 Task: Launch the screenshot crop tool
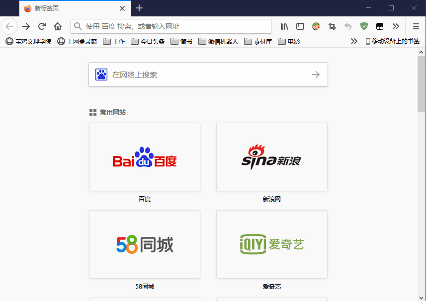point(332,26)
